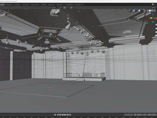Click frame 100 on timeline ruler

[45, 117]
